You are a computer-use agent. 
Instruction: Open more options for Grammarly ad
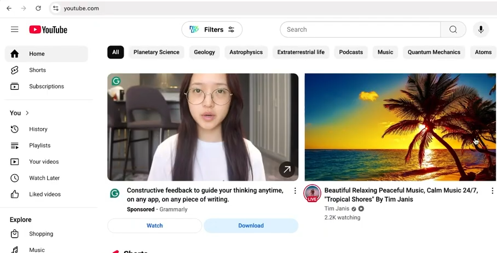tap(295, 191)
